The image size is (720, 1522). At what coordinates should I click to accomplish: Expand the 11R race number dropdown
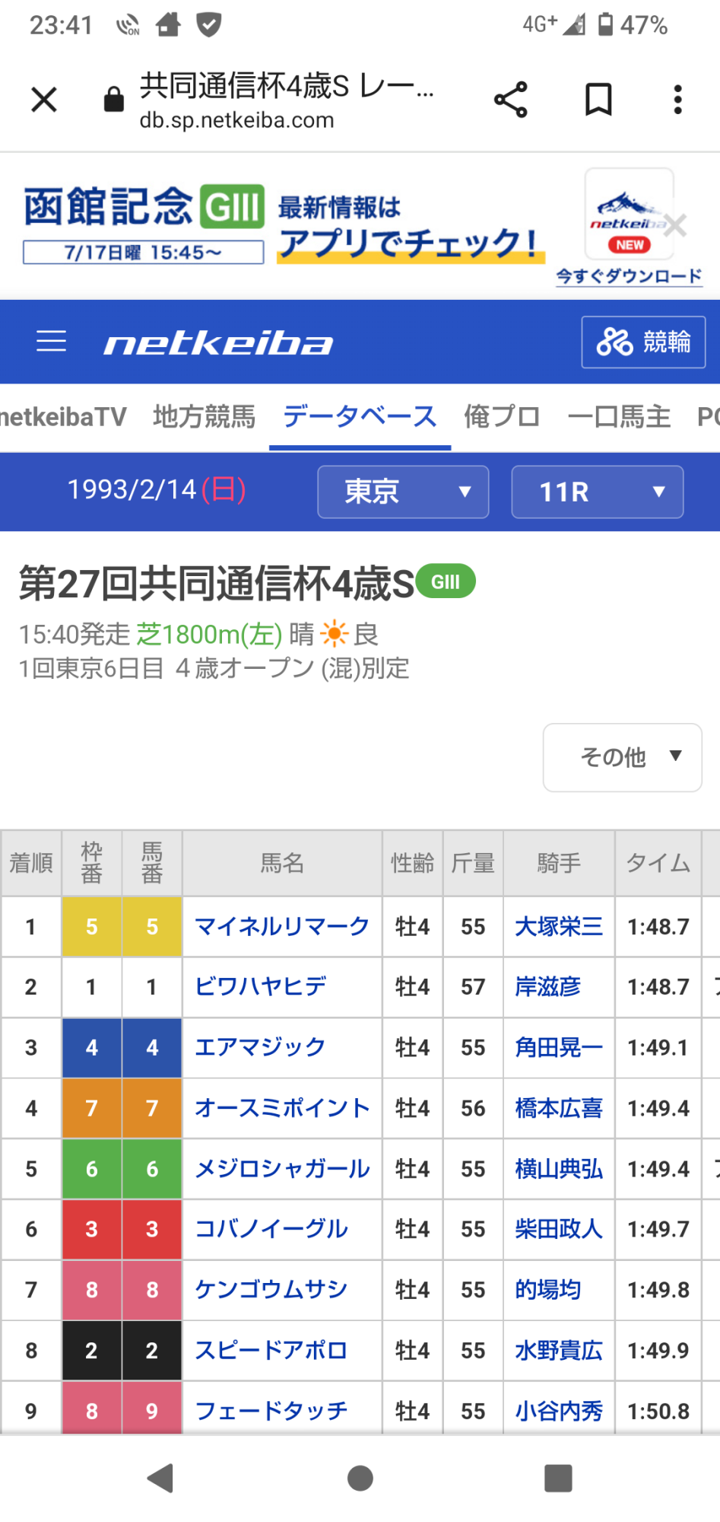pyautogui.click(x=597, y=492)
